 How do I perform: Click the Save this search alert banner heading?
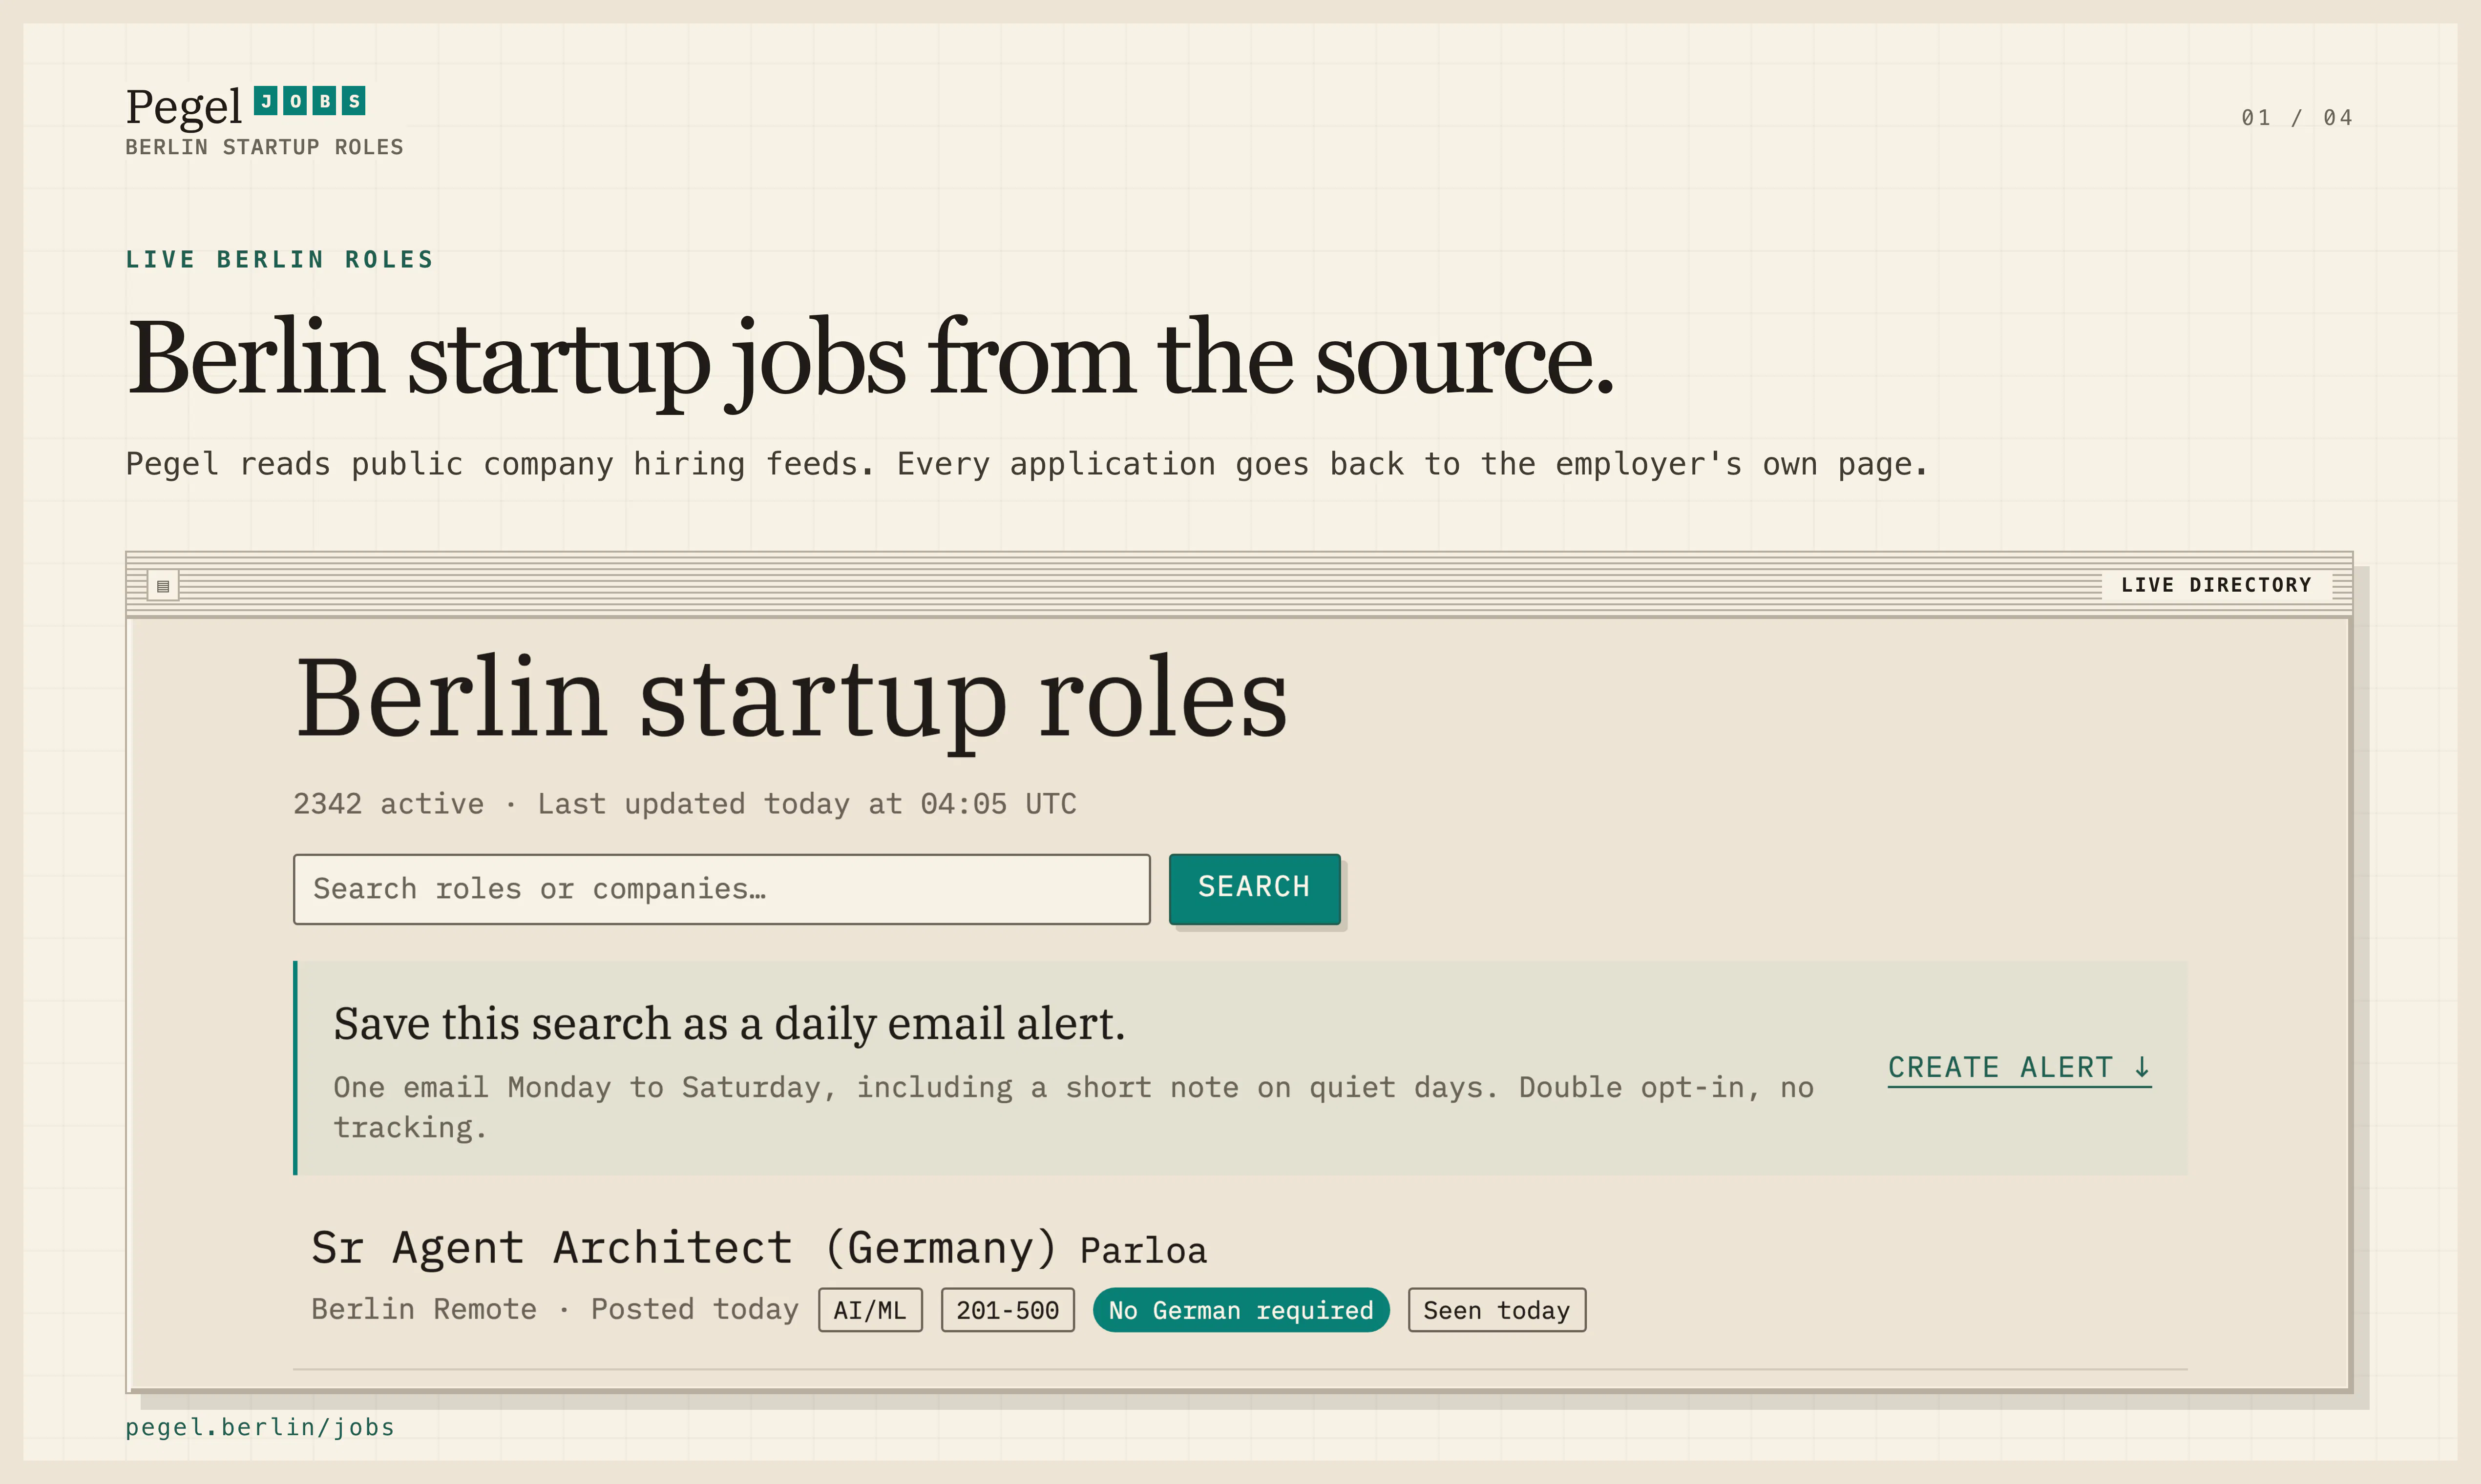pos(729,1024)
